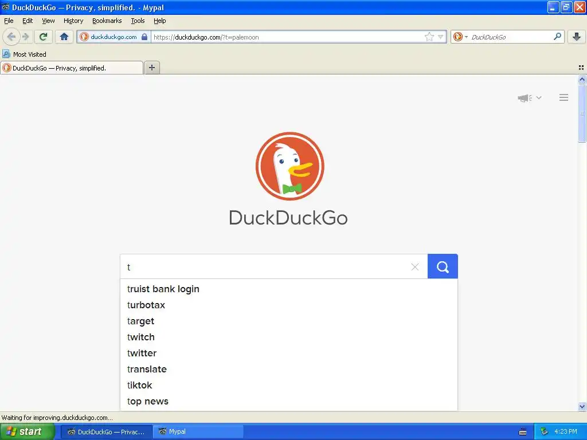Viewport: 587px width, 440px height.
Task: Select the 'twitter' suggestion
Action: (x=289, y=353)
